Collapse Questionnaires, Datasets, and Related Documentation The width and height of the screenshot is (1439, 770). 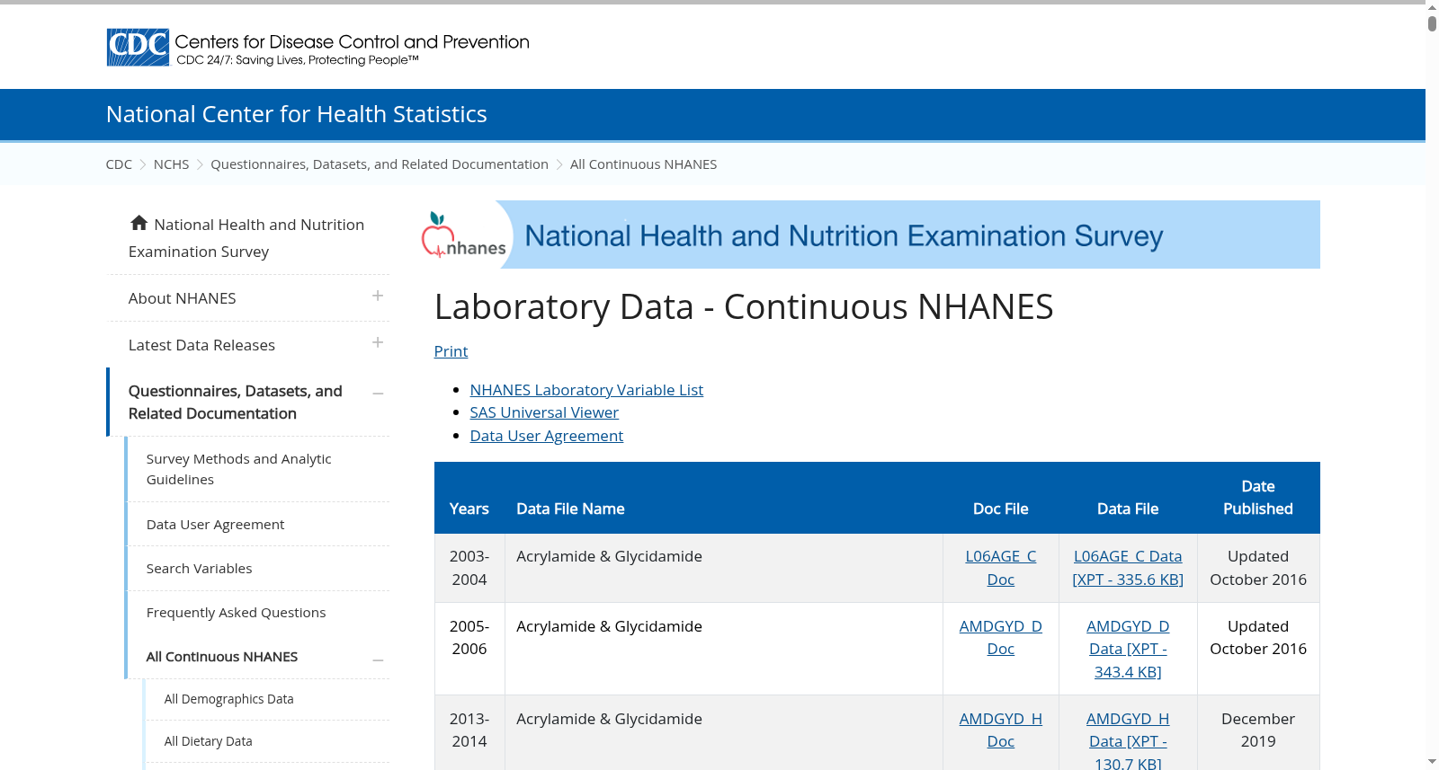click(x=378, y=394)
